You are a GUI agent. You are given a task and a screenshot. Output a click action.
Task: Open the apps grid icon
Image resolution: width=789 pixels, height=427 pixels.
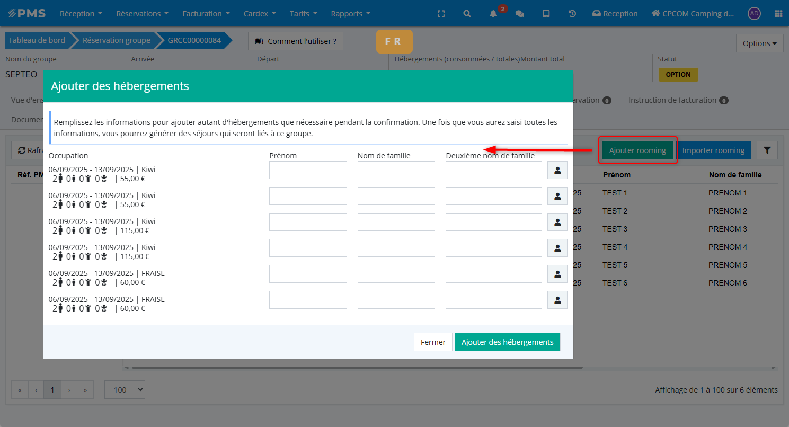778,14
